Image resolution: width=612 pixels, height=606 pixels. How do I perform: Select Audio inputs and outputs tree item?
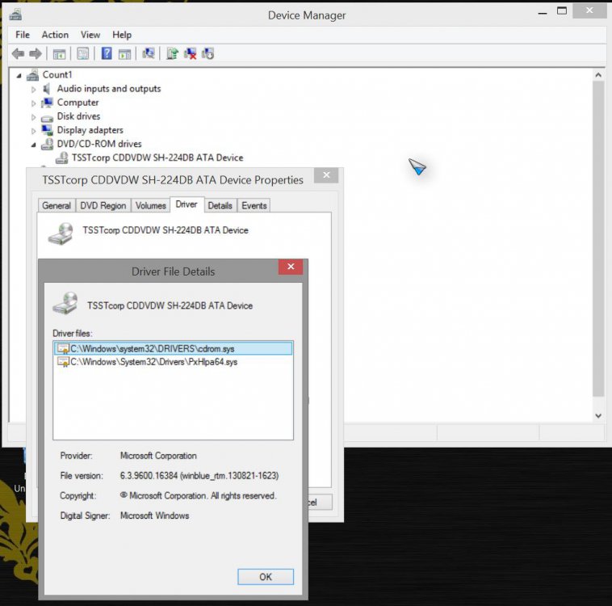[109, 89]
